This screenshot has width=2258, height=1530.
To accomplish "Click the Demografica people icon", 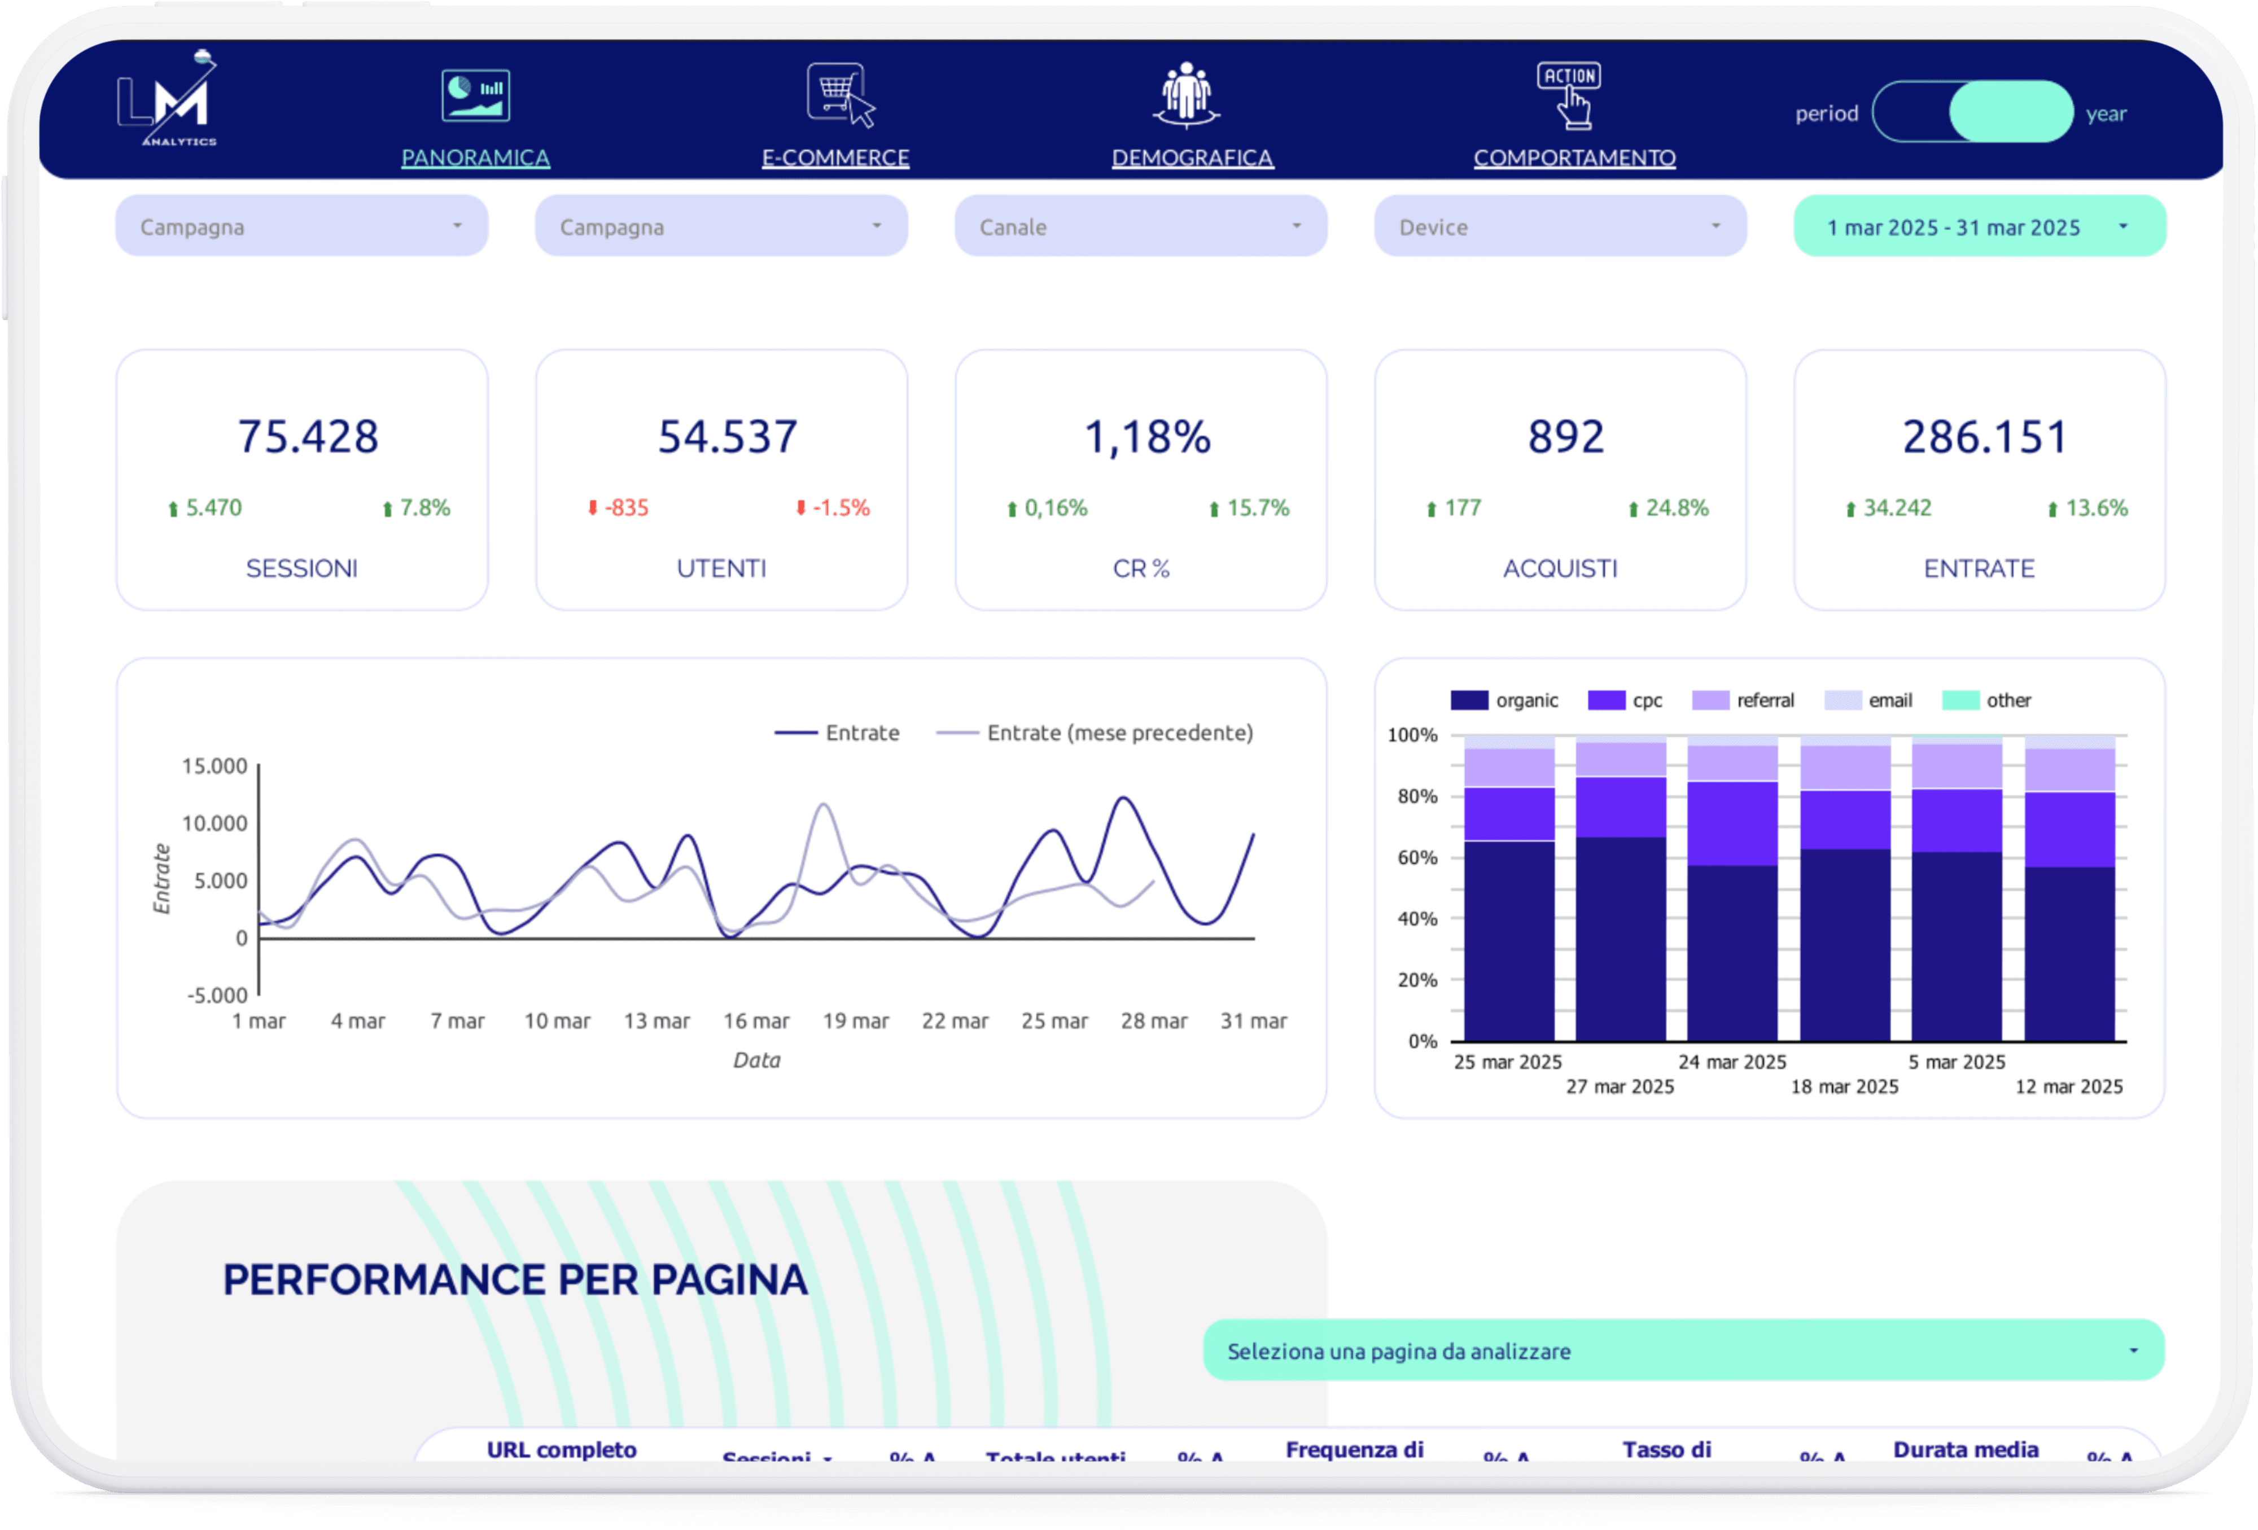I will point(1187,95).
